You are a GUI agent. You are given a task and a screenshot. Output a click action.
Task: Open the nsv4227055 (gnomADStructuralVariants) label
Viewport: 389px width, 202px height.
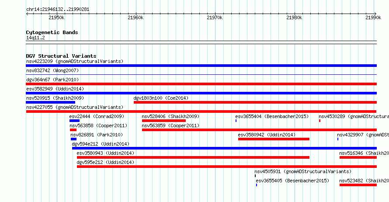click(x=75, y=107)
